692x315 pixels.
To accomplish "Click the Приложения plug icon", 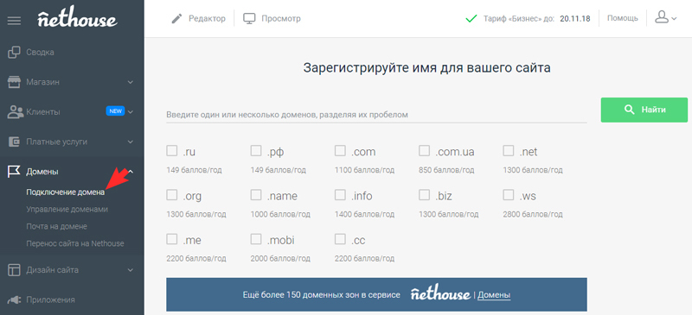I will 14,299.
